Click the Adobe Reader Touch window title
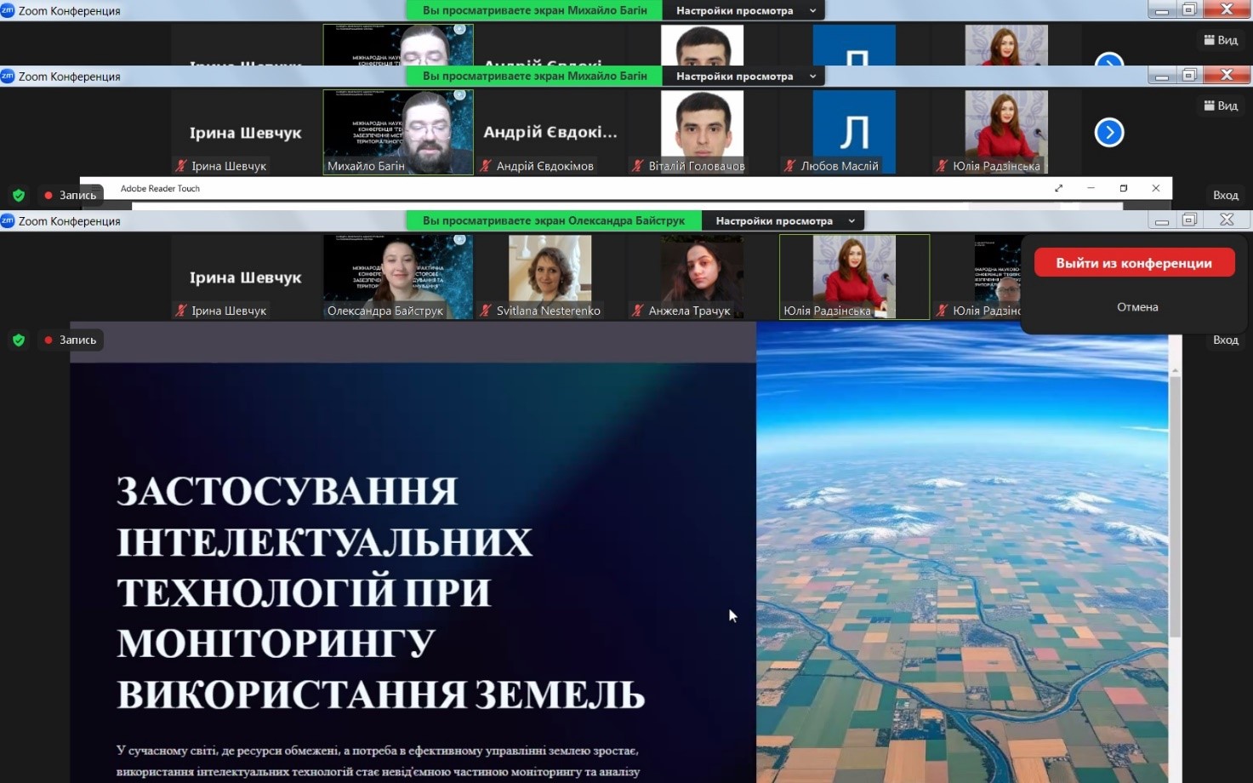The image size is (1253, 783). pyautogui.click(x=160, y=188)
